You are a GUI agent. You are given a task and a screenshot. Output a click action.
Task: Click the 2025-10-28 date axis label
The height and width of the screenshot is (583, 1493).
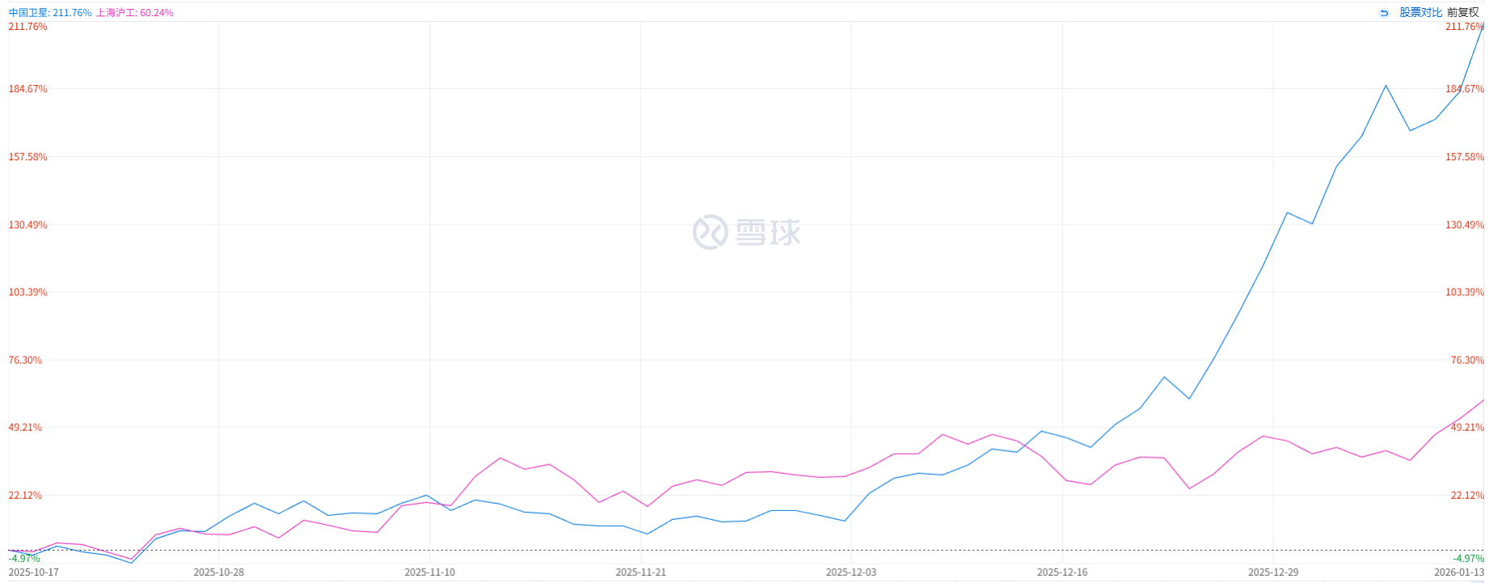218,572
